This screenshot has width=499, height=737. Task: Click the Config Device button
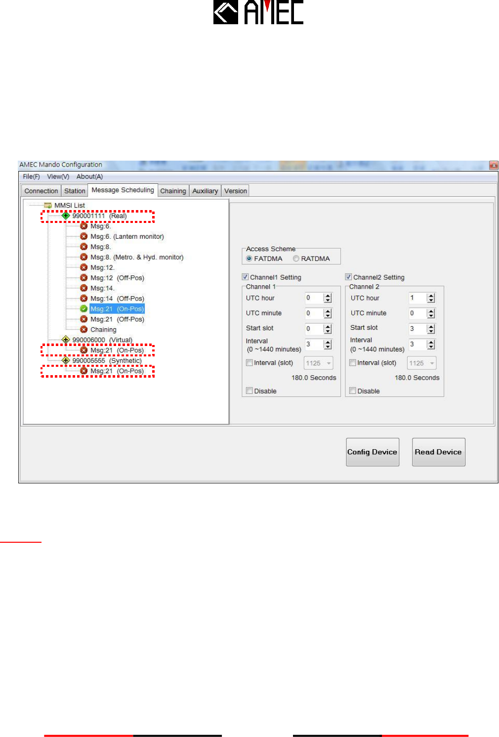[x=373, y=452]
